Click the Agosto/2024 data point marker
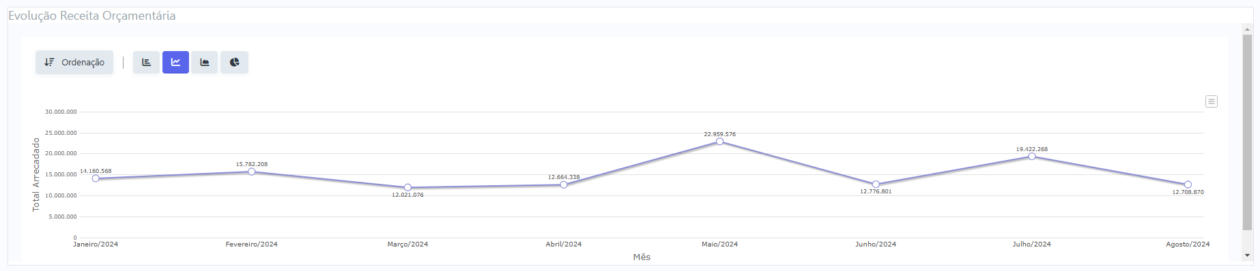This screenshot has width=1260, height=271. point(1188,185)
